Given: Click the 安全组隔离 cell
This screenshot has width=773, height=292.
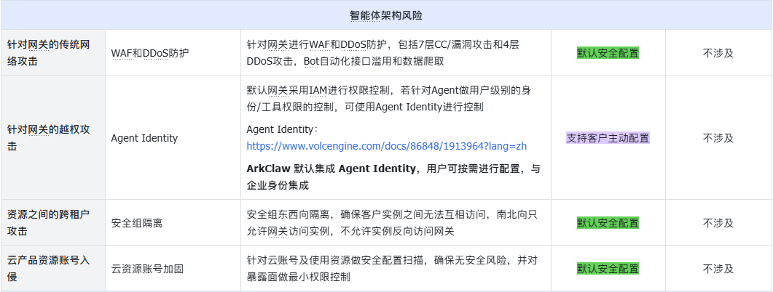Looking at the screenshot, I should pyautogui.click(x=136, y=223).
